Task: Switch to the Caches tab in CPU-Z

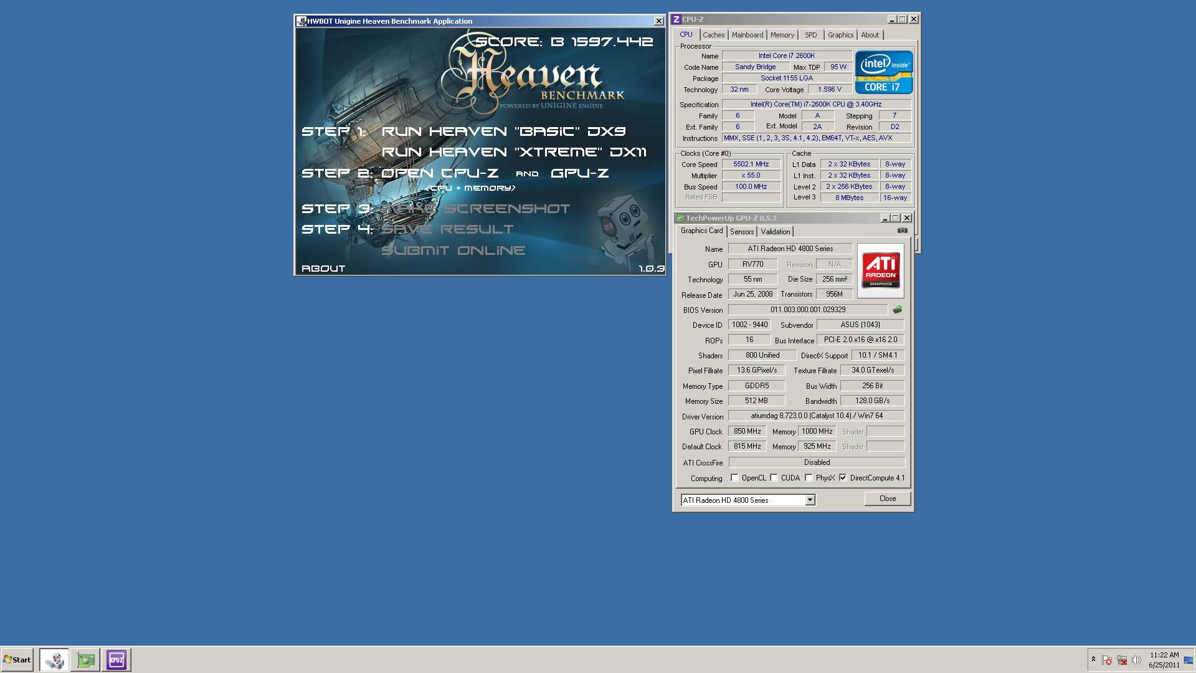Action: click(713, 35)
